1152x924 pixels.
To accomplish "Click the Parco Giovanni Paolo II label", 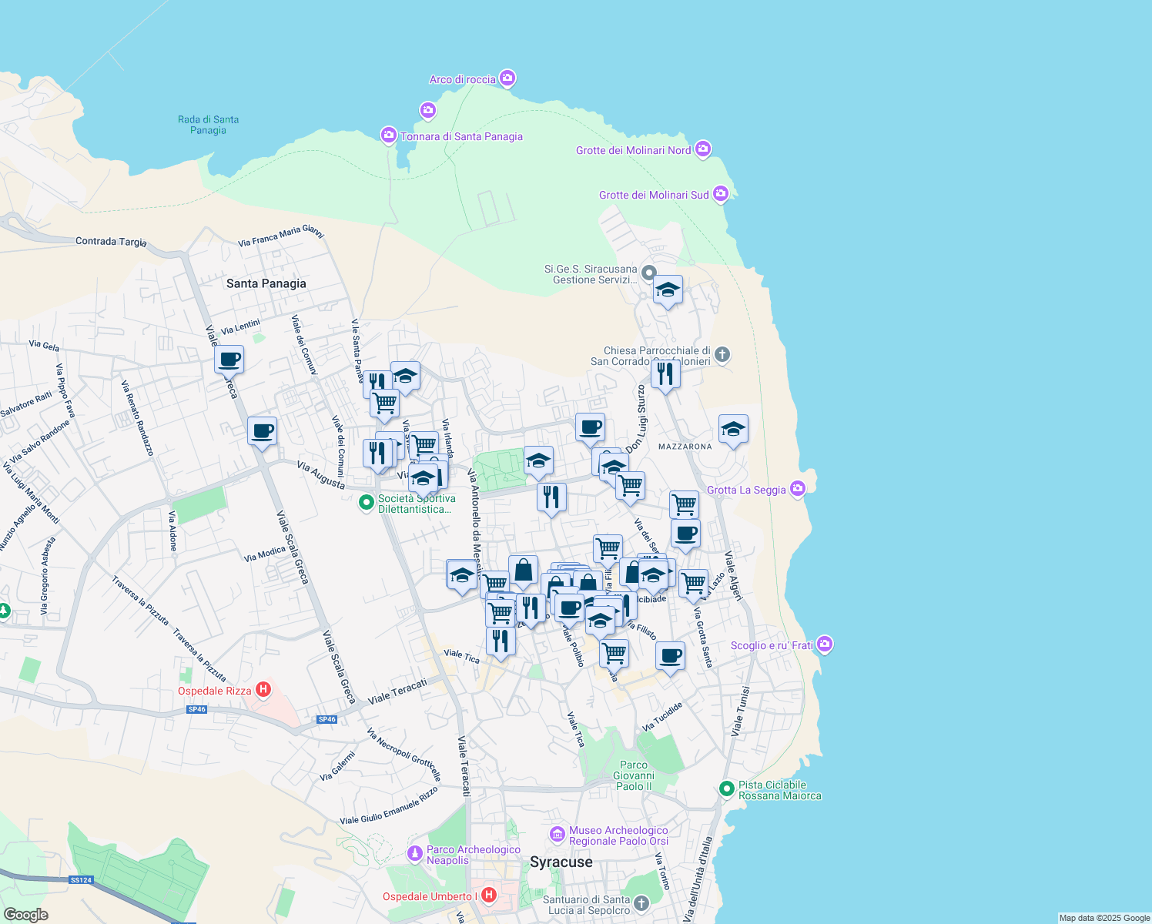I will 634,775.
